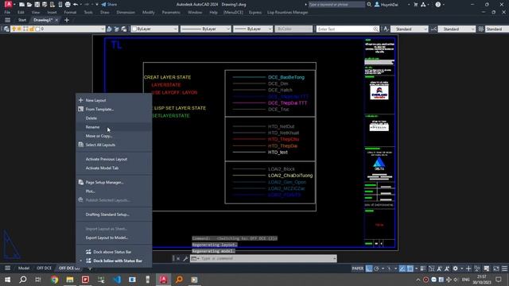
Task: Switch to the OFF DCE layout tab
Action: coord(45,269)
